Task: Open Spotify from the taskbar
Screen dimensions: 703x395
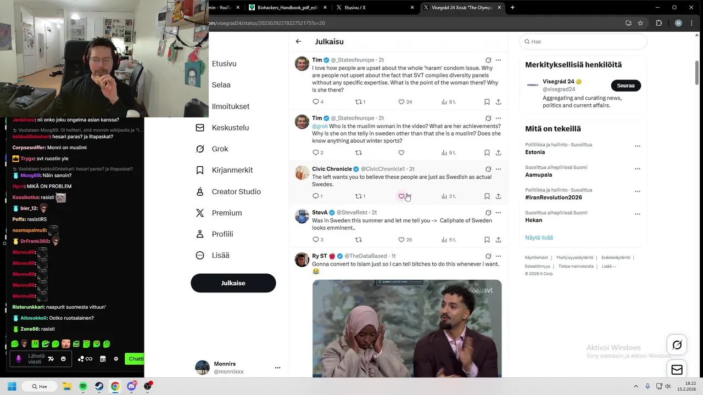Action: [x=83, y=386]
